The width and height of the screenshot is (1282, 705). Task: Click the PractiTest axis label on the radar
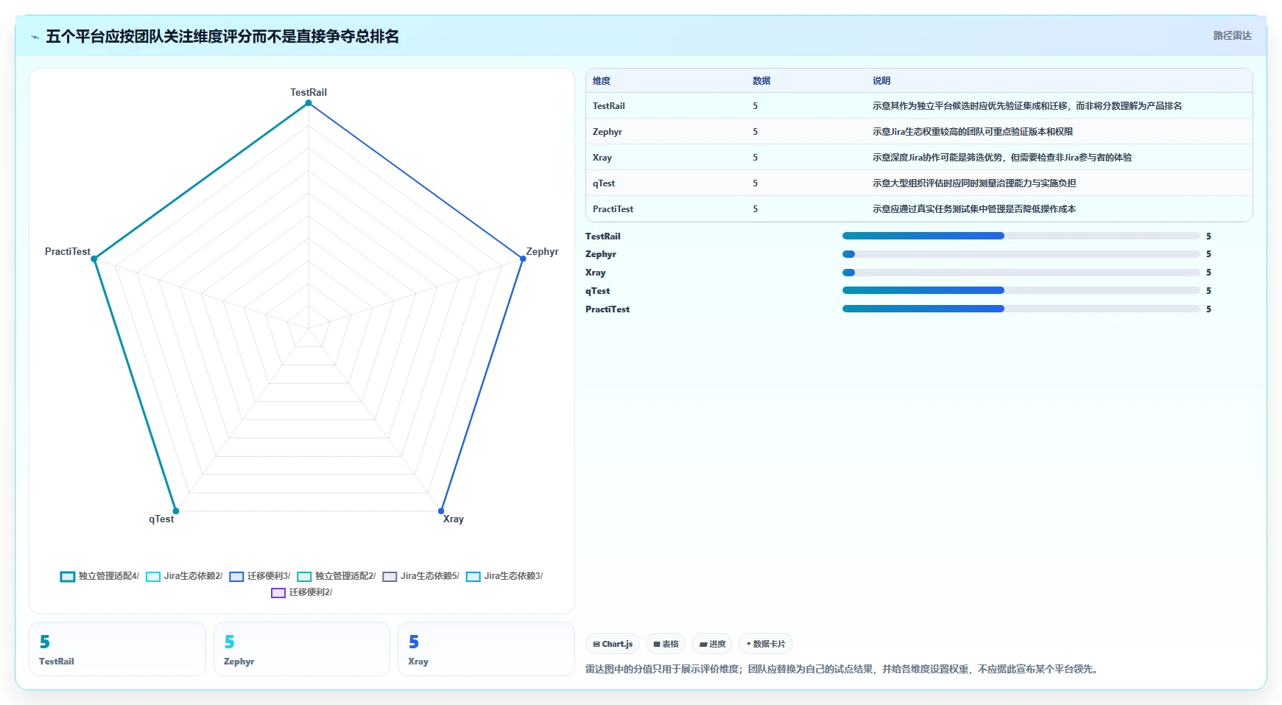(68, 252)
